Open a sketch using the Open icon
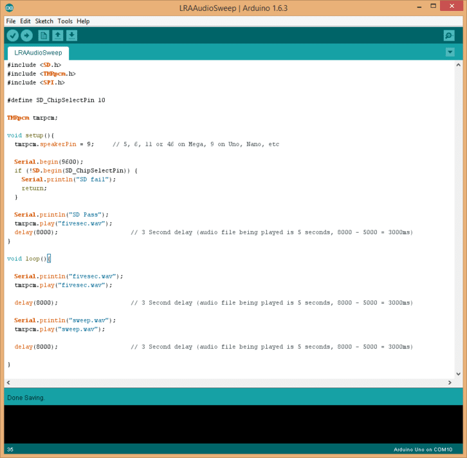The width and height of the screenshot is (467, 458). (57, 36)
